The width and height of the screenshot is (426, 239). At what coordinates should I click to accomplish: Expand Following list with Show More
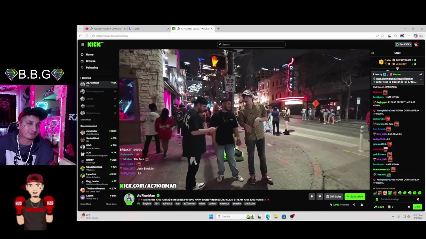tap(86, 120)
